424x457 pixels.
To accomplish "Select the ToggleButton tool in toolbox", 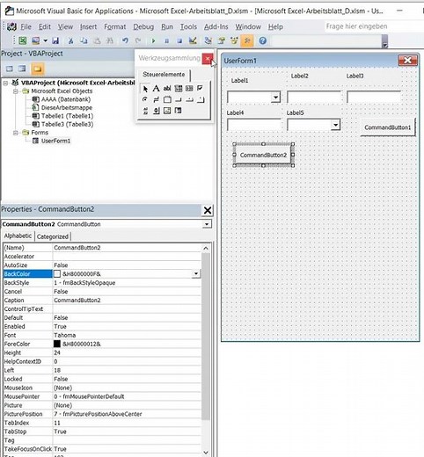I will pyautogui.click(x=156, y=99).
